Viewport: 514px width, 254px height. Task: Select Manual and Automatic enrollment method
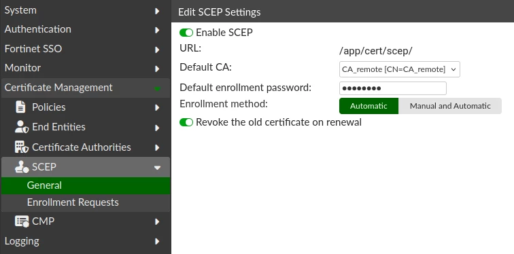click(450, 106)
